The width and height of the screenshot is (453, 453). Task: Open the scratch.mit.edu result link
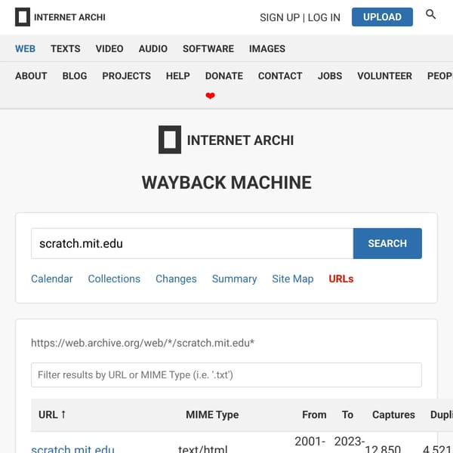(x=72, y=448)
